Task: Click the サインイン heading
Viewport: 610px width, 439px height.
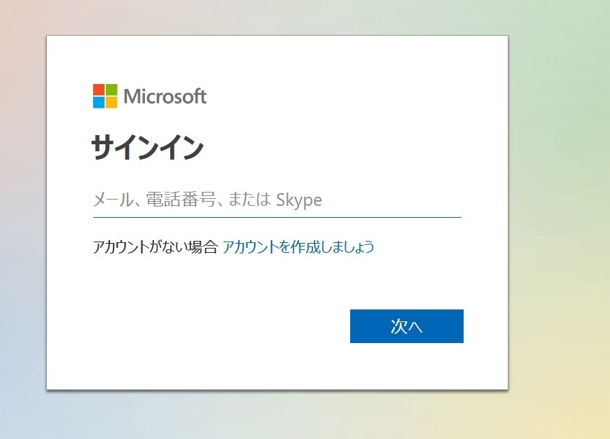Action: click(x=148, y=148)
